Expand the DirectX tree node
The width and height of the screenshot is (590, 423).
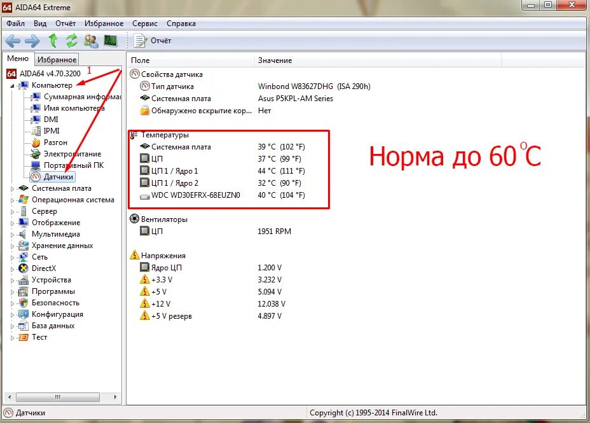coord(12,269)
